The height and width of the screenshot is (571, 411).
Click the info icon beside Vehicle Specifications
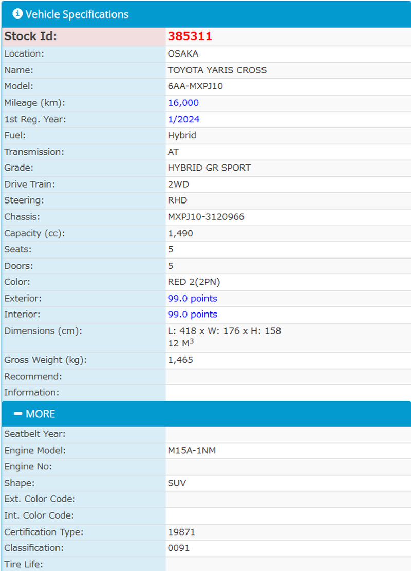click(x=17, y=14)
